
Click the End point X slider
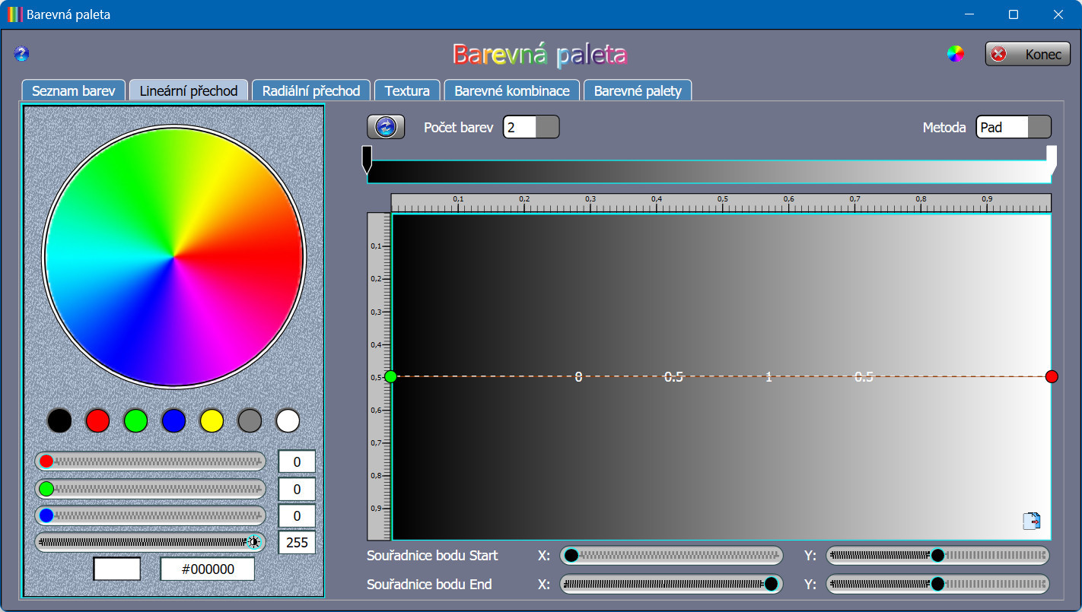(x=671, y=584)
